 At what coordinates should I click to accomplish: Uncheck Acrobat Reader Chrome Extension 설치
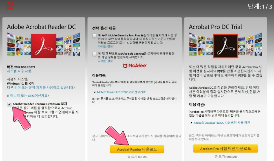pyautogui.click(x=10, y=104)
